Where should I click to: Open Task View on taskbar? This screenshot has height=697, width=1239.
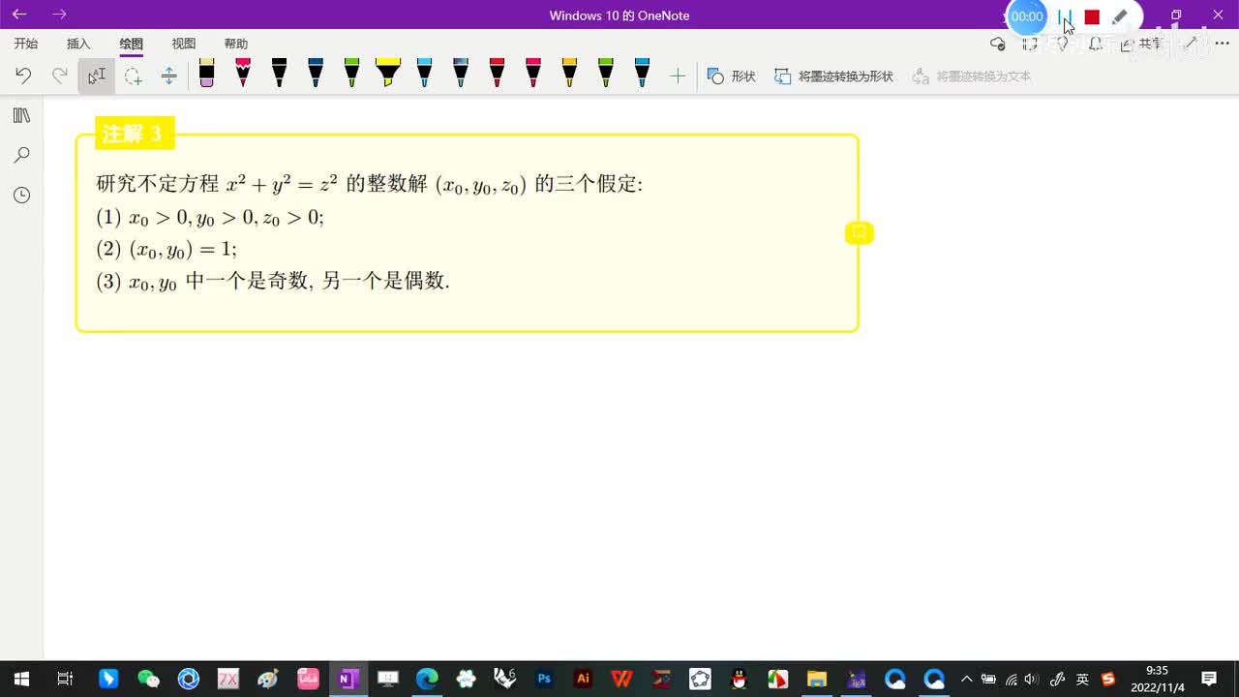tap(65, 679)
